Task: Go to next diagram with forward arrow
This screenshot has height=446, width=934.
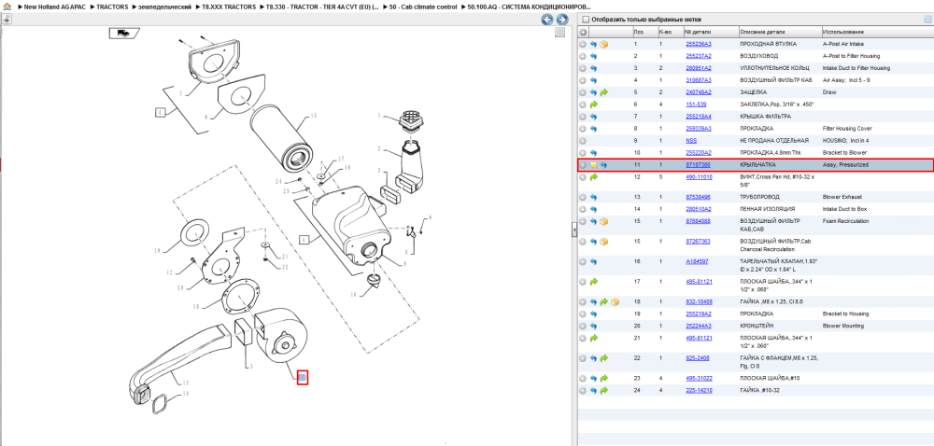Action: click(x=561, y=20)
